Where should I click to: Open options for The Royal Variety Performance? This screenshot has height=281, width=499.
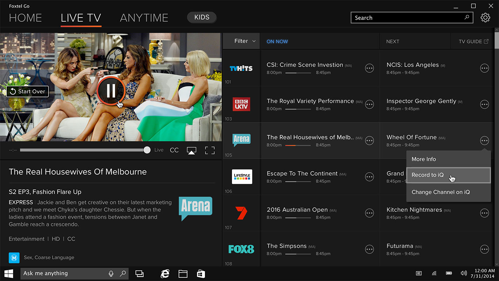[369, 104]
